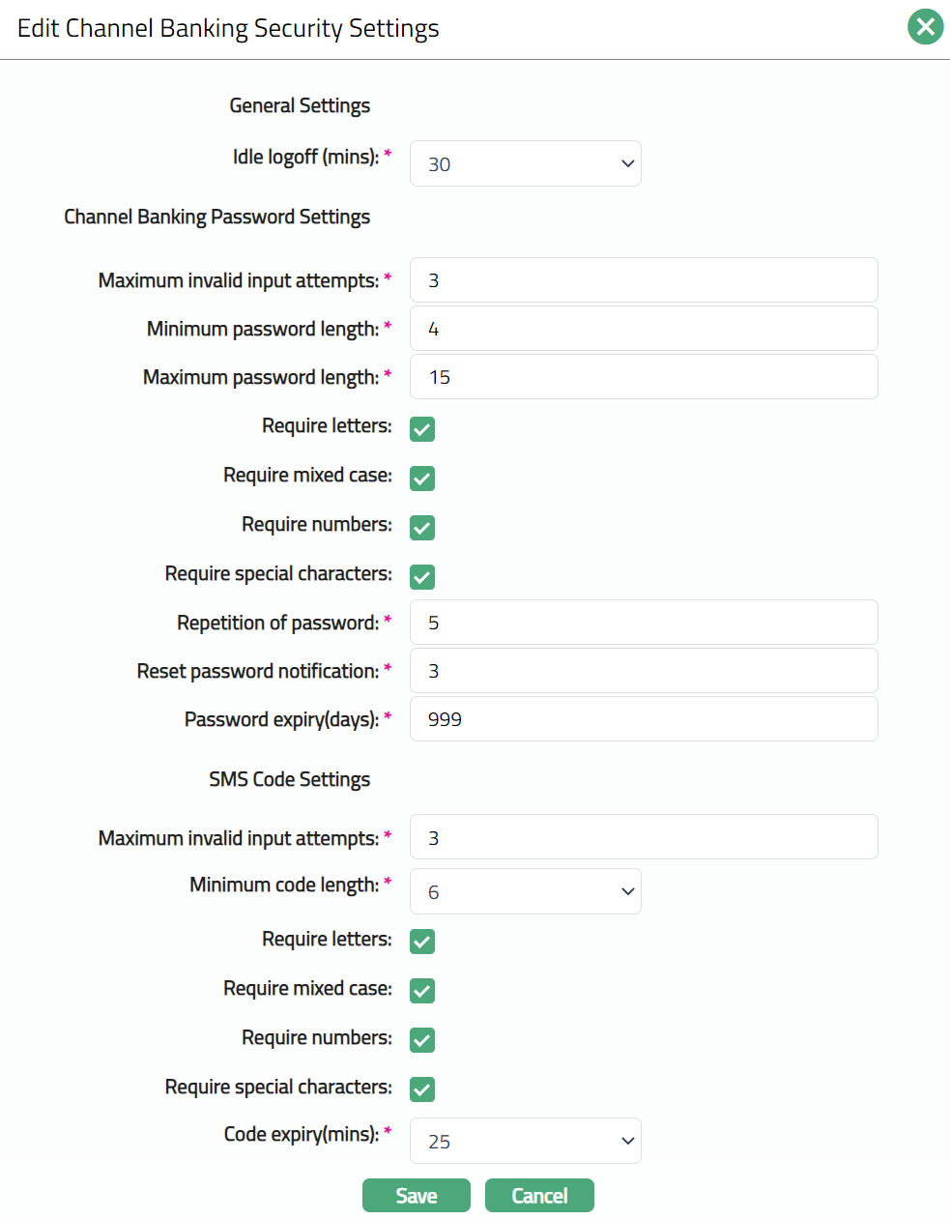Close the security settings dialog with the X
Viewport: 950px width, 1219px height.
pos(925,27)
